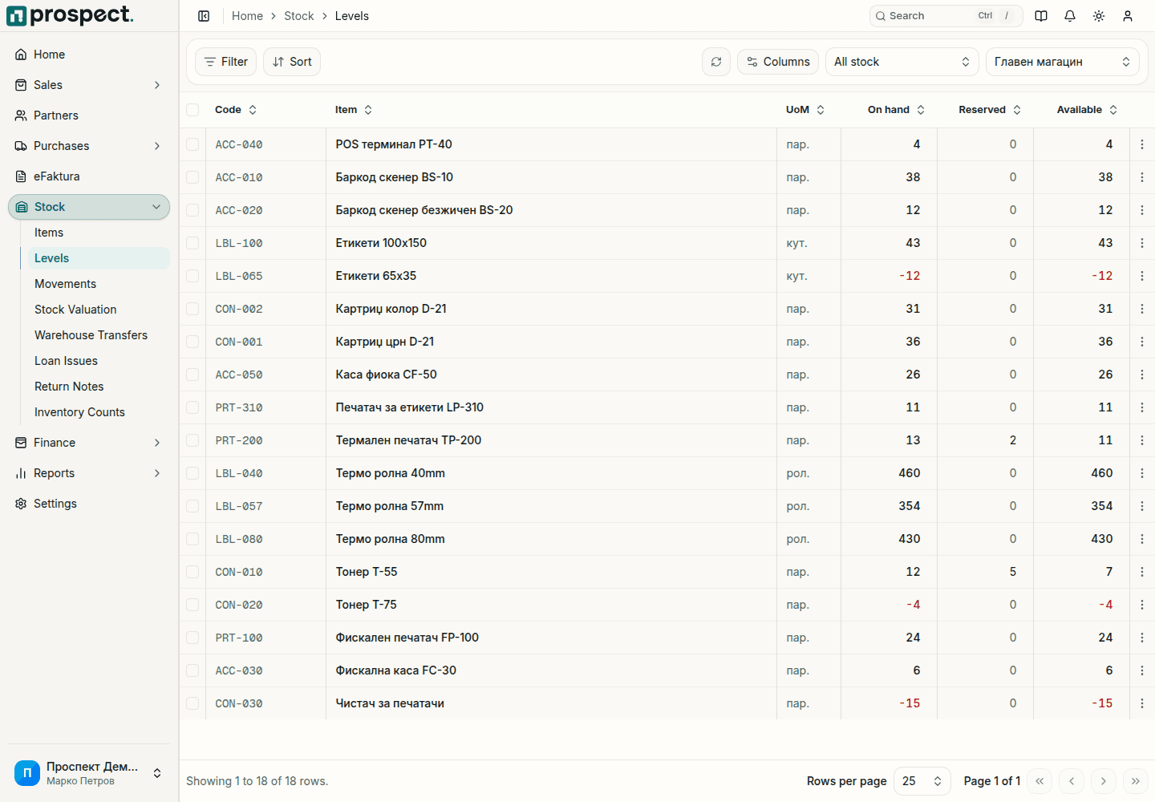Screen dimensions: 1155x802
Task: Click the prospect logo
Action: tap(70, 15)
